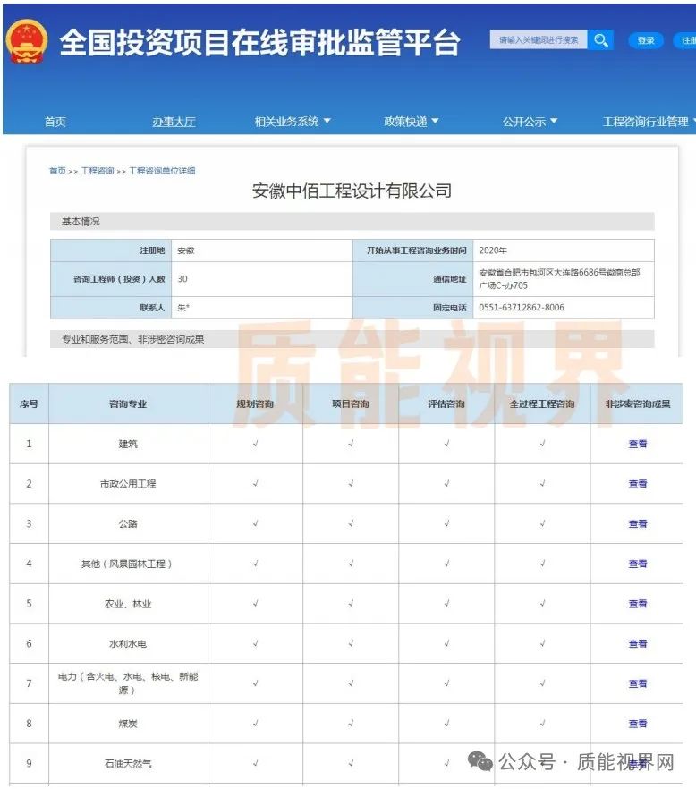Open 查看 link for 建筑 row
The width and height of the screenshot is (696, 789).
pyautogui.click(x=638, y=444)
